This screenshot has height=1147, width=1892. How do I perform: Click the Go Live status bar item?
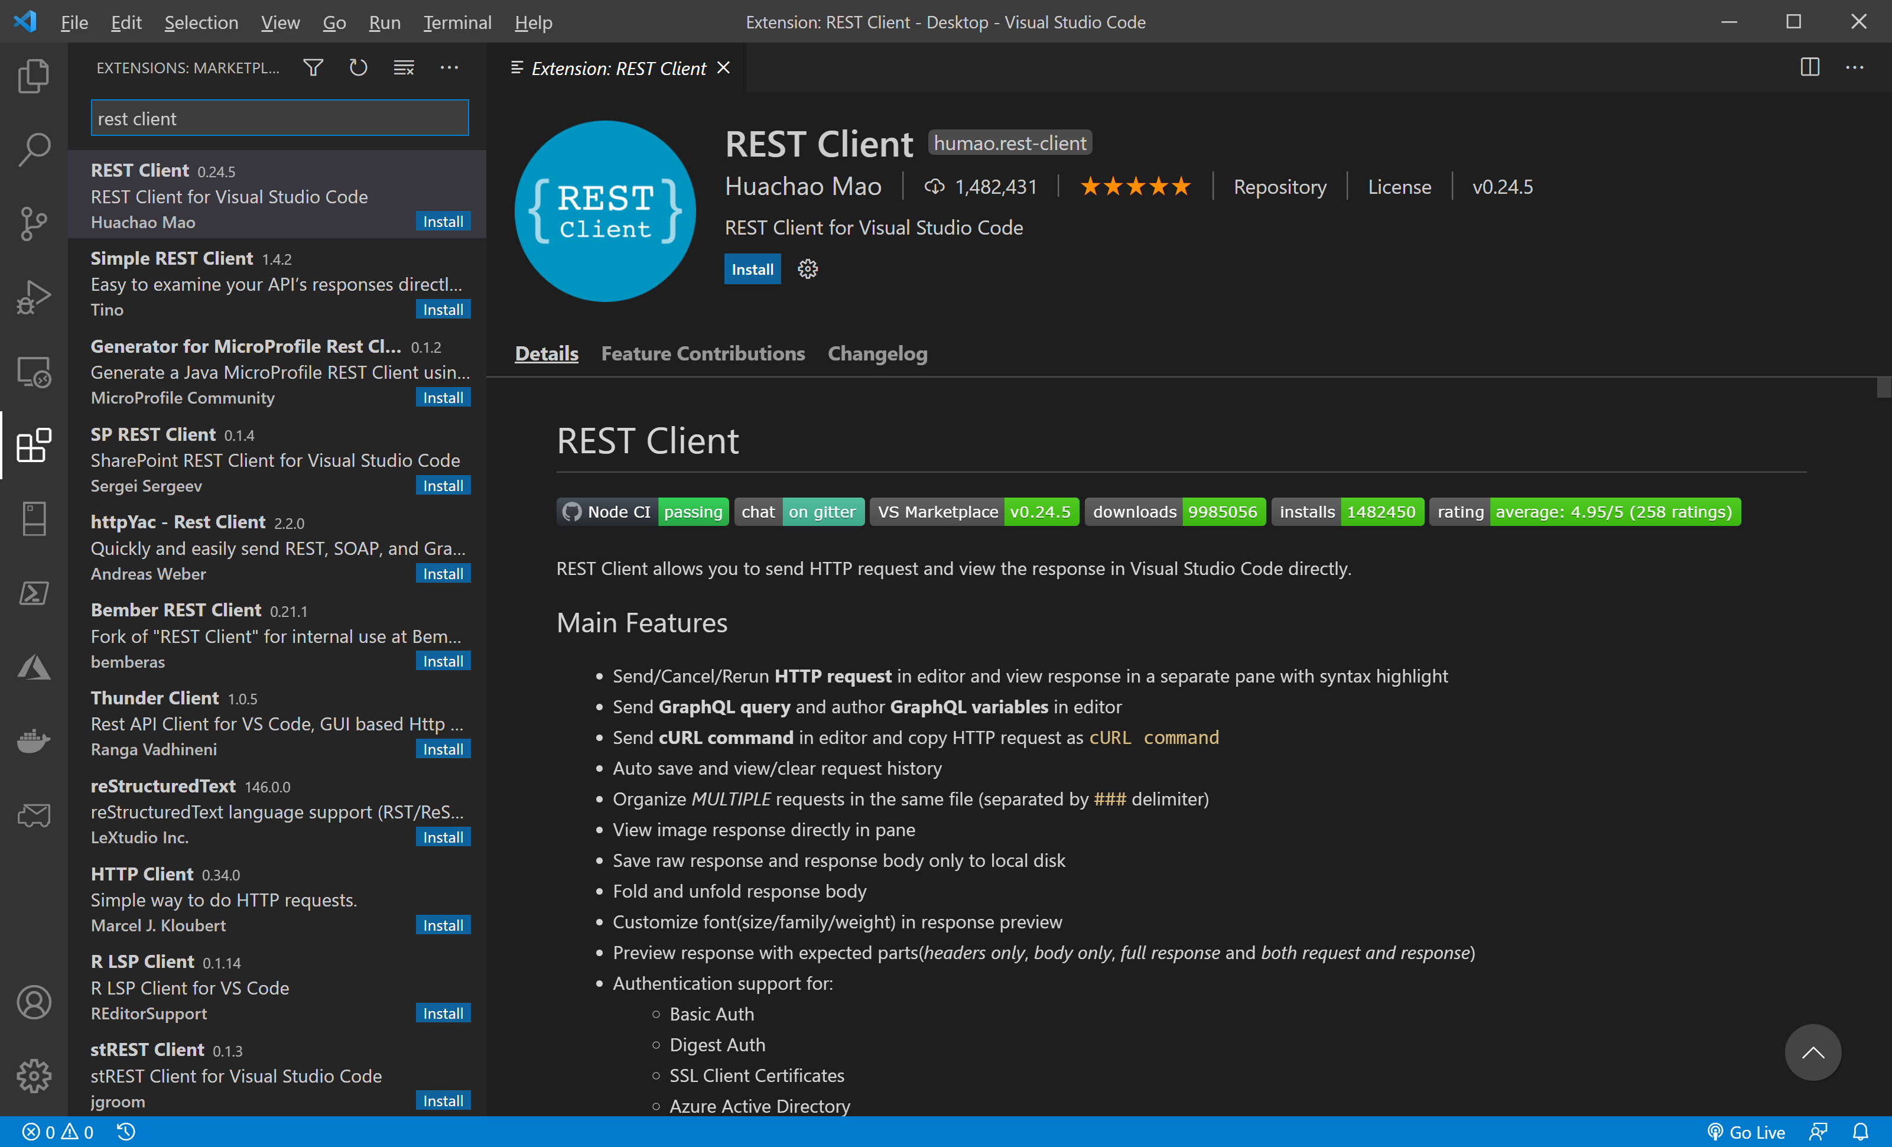click(1746, 1132)
